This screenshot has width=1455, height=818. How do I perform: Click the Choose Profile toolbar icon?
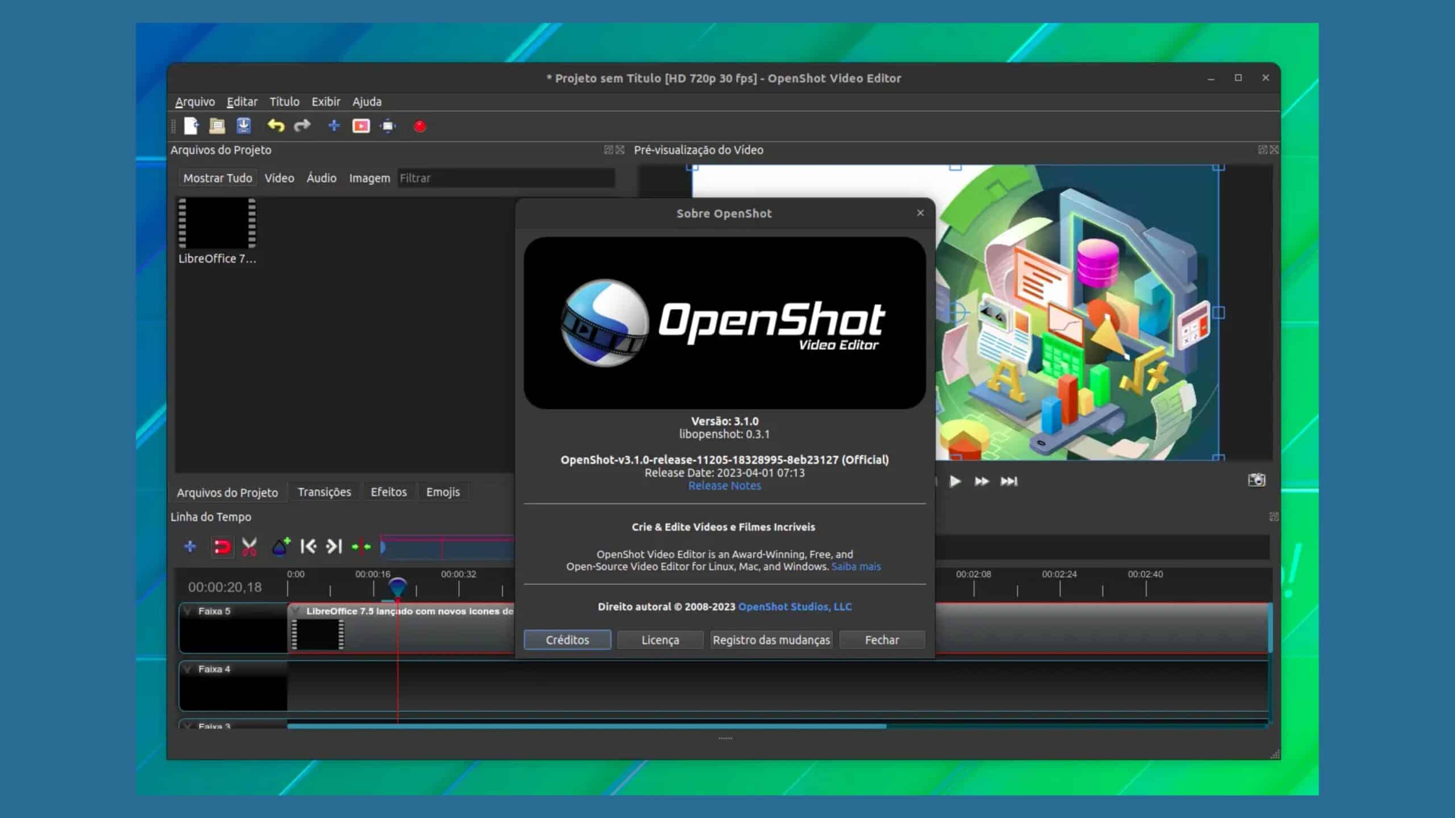tap(361, 126)
